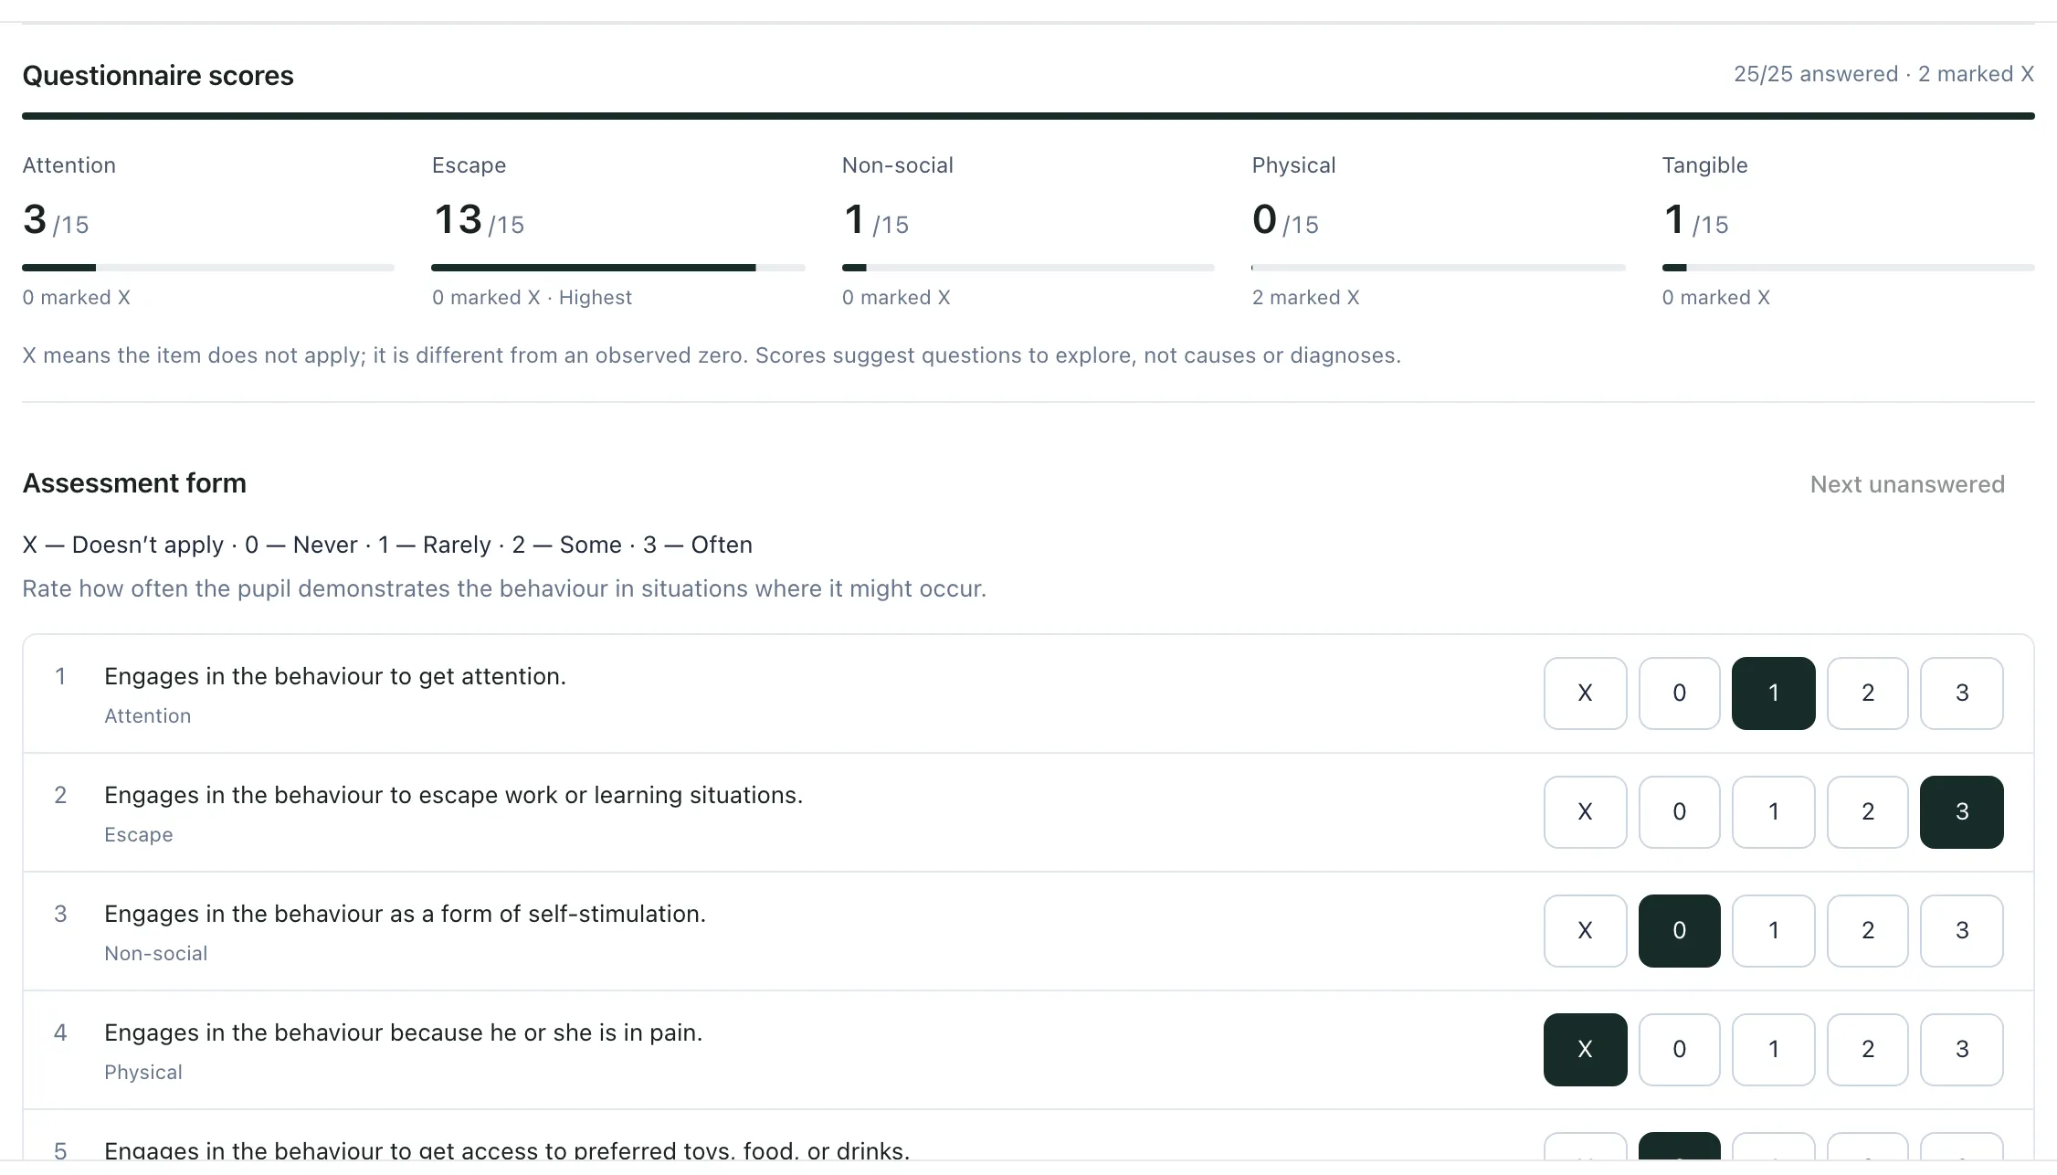This screenshot has width=2057, height=1175.
Task: Rate question 4 pain as 1
Action: tap(1773, 1050)
